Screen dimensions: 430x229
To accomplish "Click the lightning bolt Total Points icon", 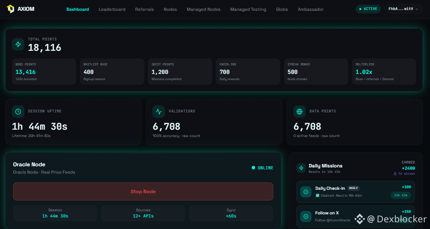I will point(18,44).
